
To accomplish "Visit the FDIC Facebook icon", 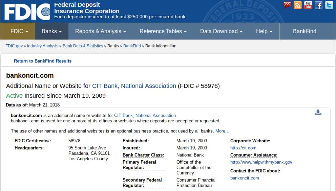I will tap(319, 5).
